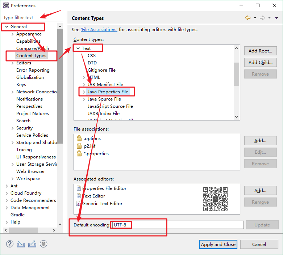The height and width of the screenshot is (255, 283).
Task: Select Text Editor in associated editors
Action: [94, 196]
